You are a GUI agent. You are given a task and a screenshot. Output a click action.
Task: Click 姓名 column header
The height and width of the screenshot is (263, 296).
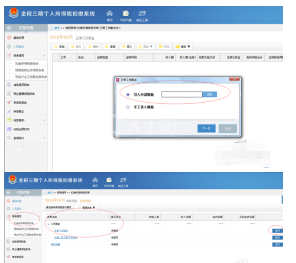87,57
